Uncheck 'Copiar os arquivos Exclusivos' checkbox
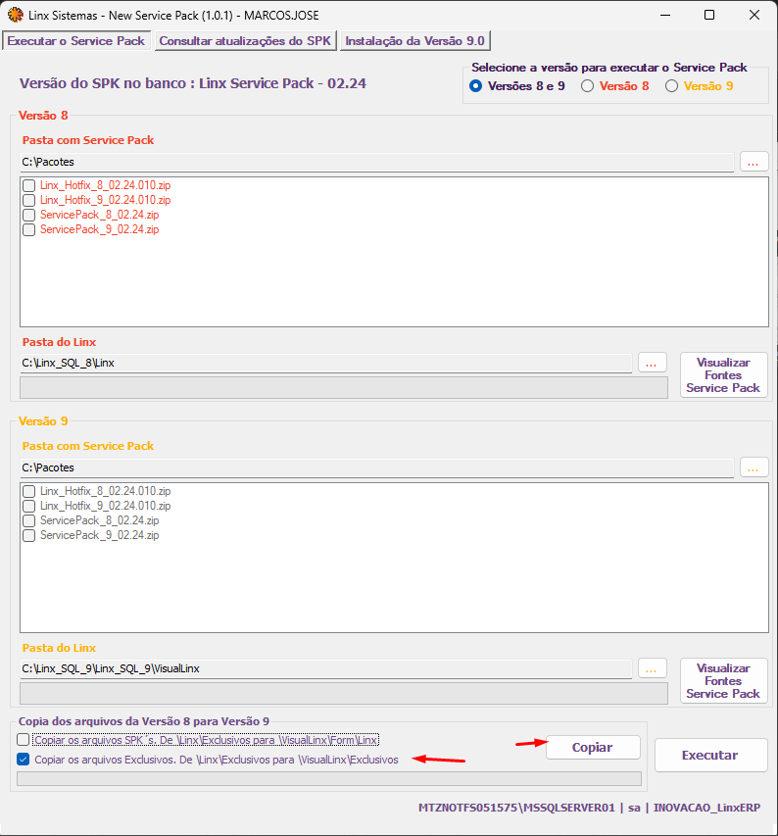 point(23,760)
